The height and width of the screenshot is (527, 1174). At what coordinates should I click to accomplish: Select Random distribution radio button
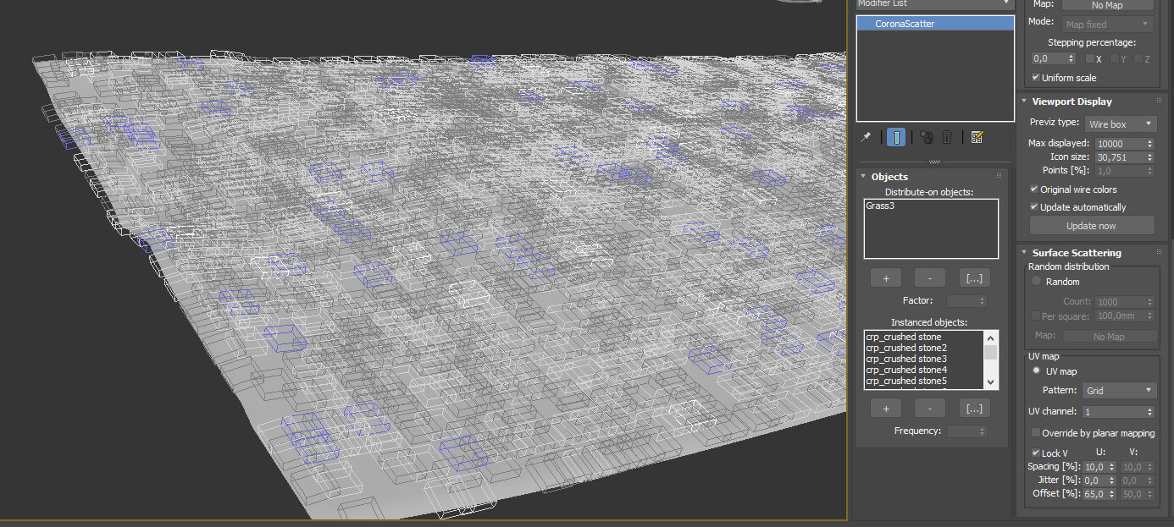(1035, 282)
